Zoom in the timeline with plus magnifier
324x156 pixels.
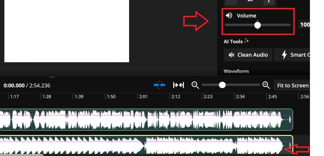266,85
